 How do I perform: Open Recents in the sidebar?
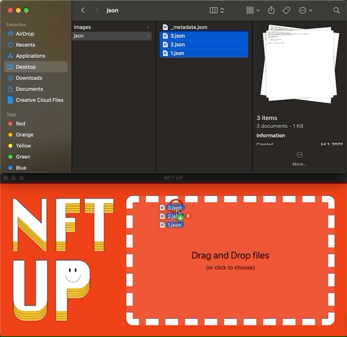(36, 44)
